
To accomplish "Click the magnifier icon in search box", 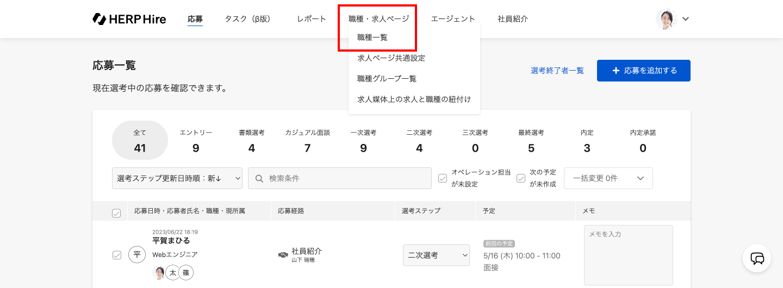I will coord(259,178).
